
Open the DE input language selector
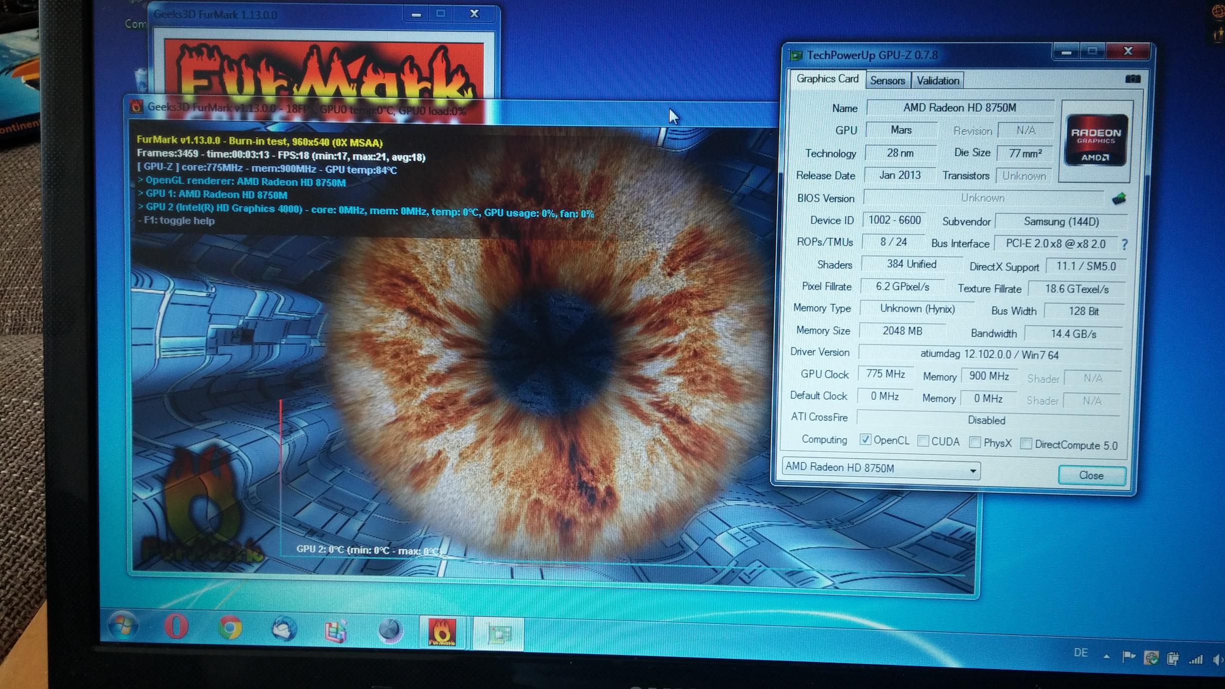point(1081,653)
